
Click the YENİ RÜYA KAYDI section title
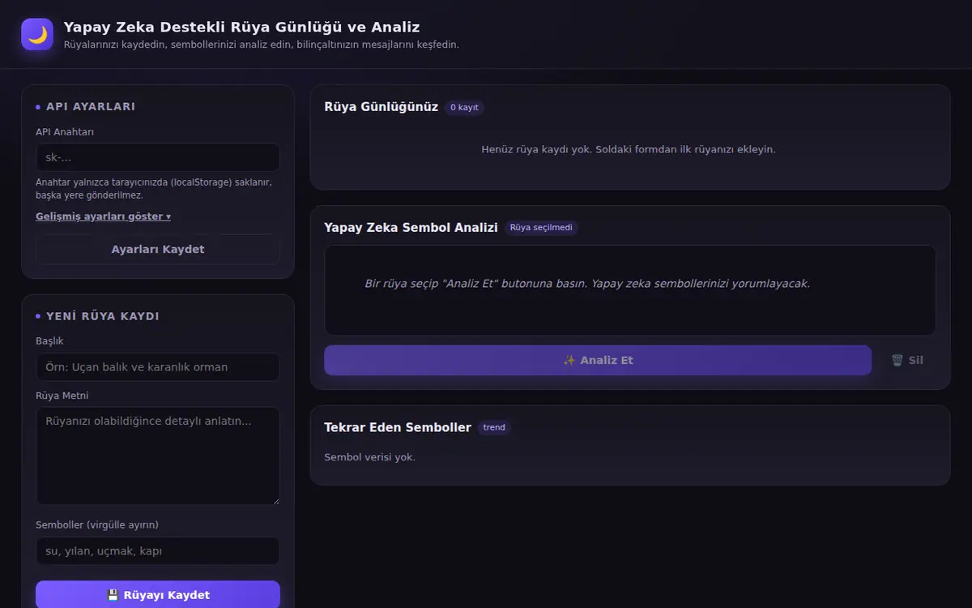[103, 315]
